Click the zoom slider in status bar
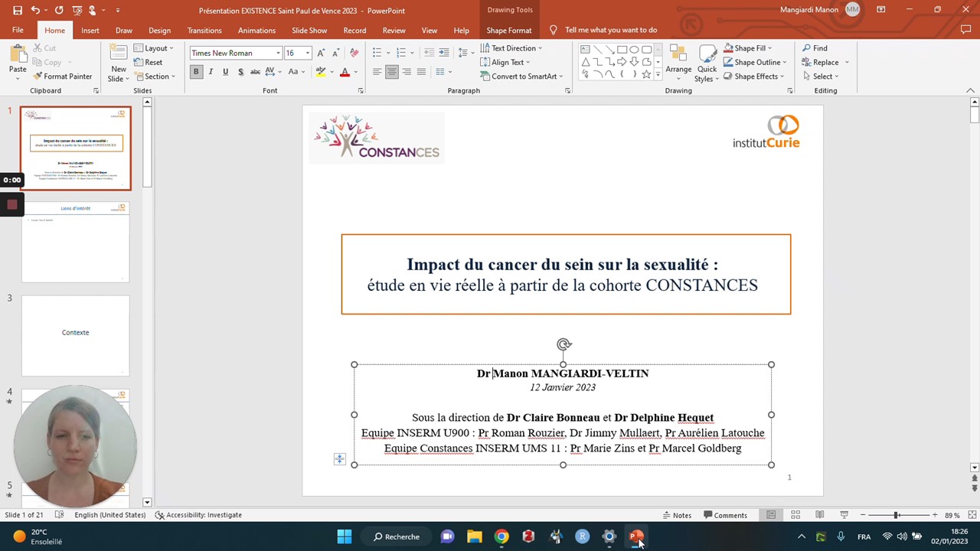 [x=896, y=515]
